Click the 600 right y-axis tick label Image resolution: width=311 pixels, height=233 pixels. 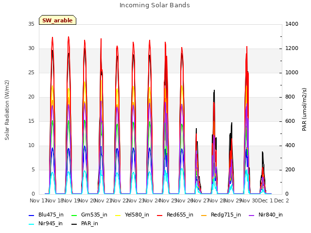290,121
